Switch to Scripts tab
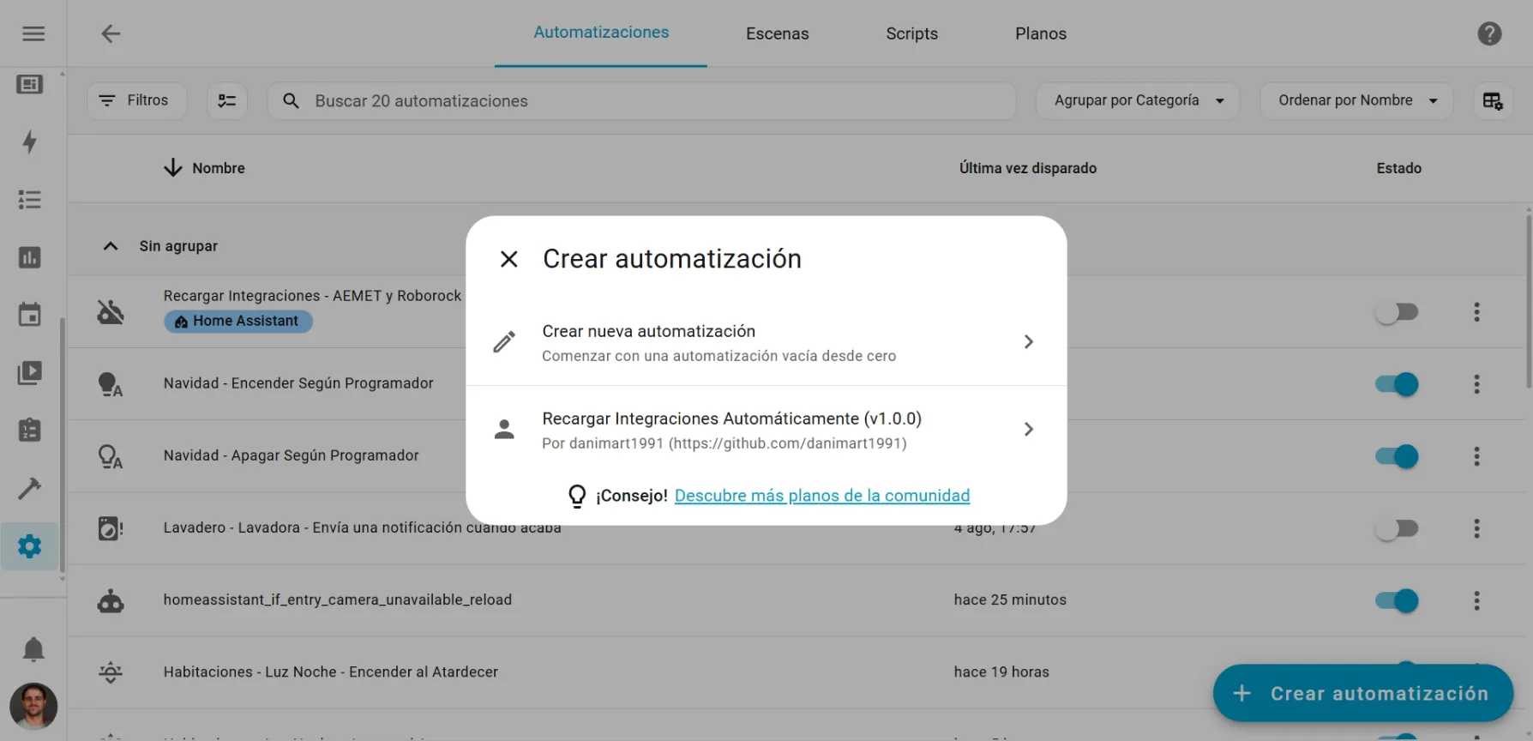Viewport: 1533px width, 741px height. (911, 33)
